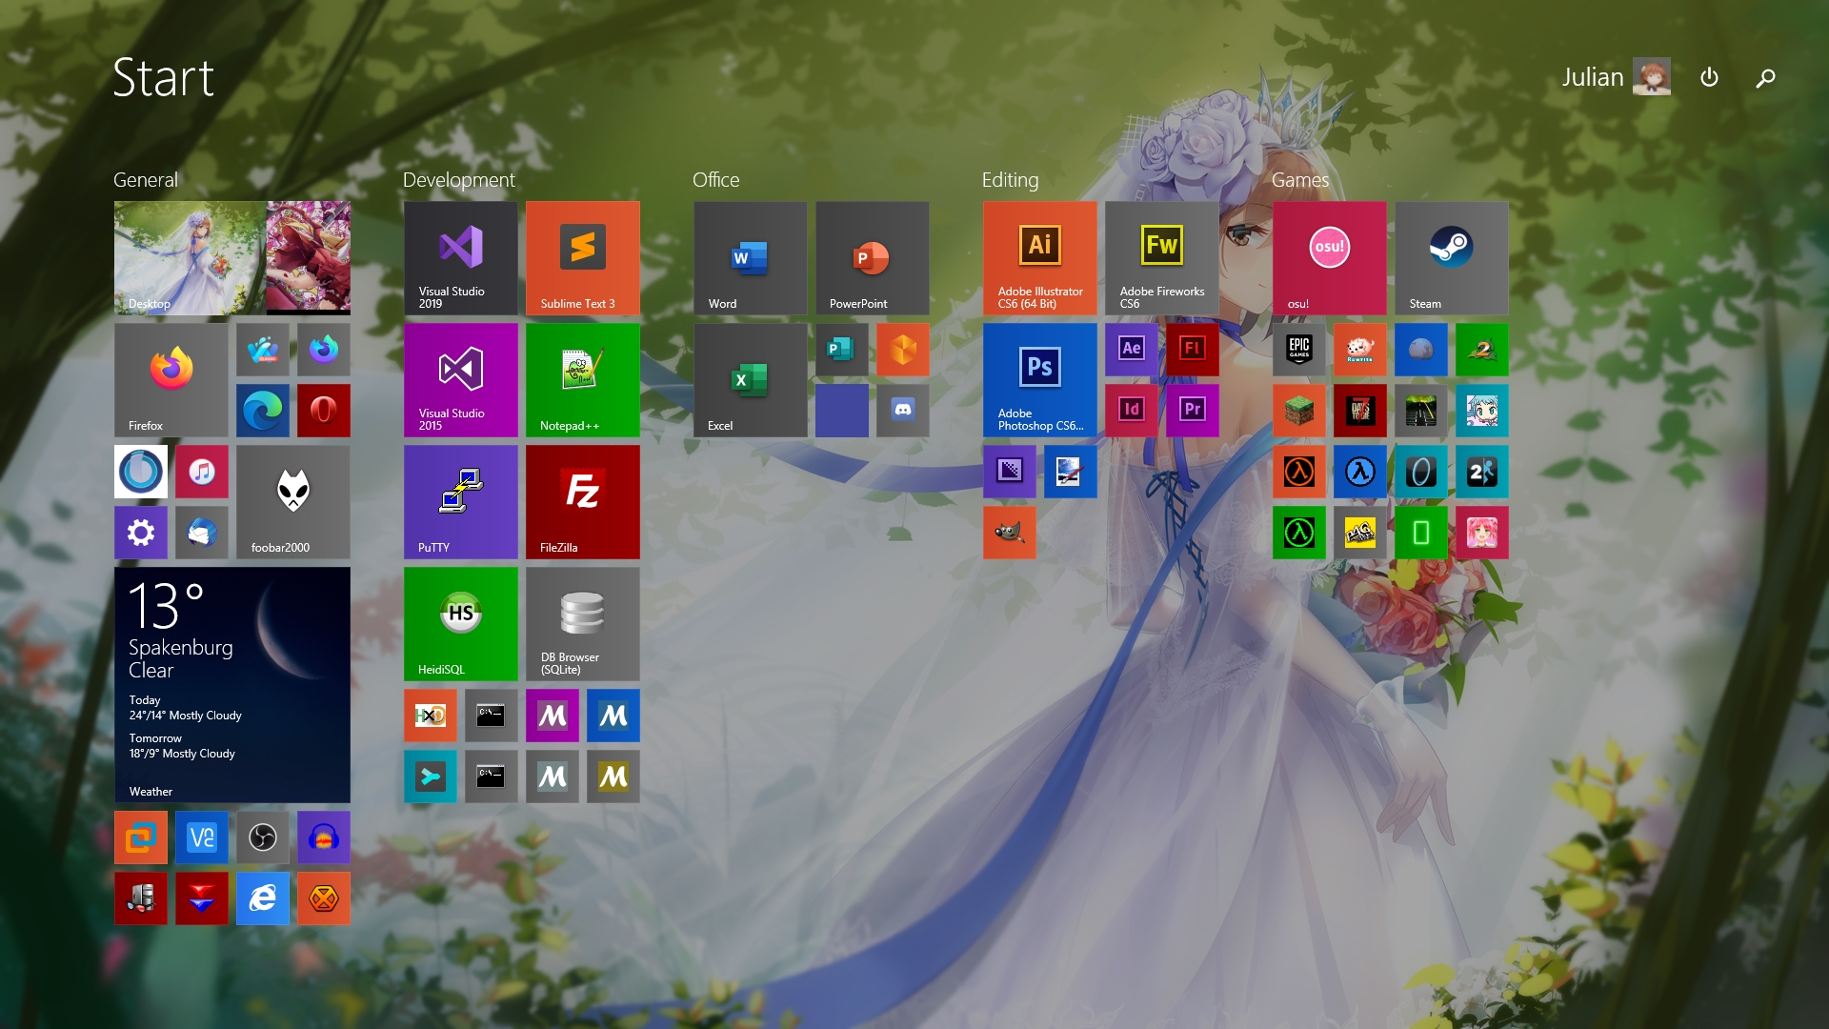Image resolution: width=1829 pixels, height=1029 pixels.
Task: Open Firefox Nightly purple-blue fox tile
Action: pos(324,350)
